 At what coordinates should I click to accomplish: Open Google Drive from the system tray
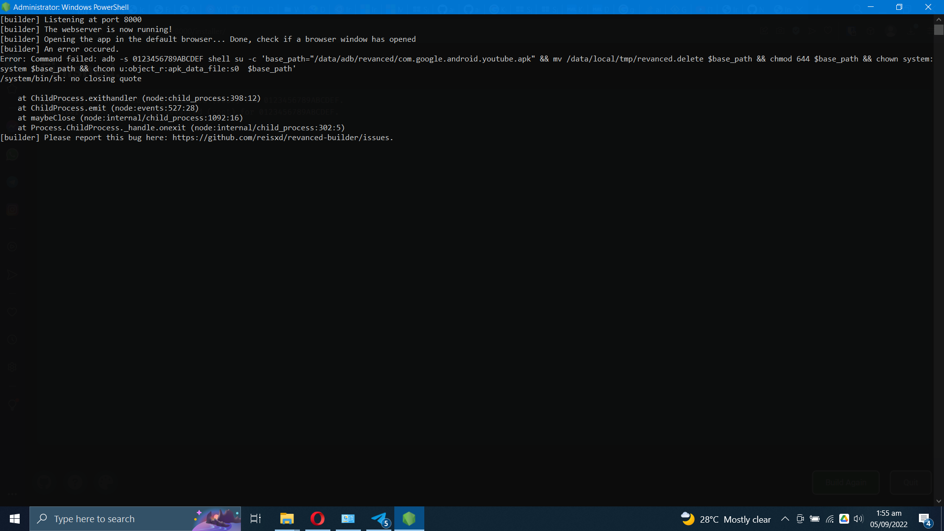coord(844,519)
